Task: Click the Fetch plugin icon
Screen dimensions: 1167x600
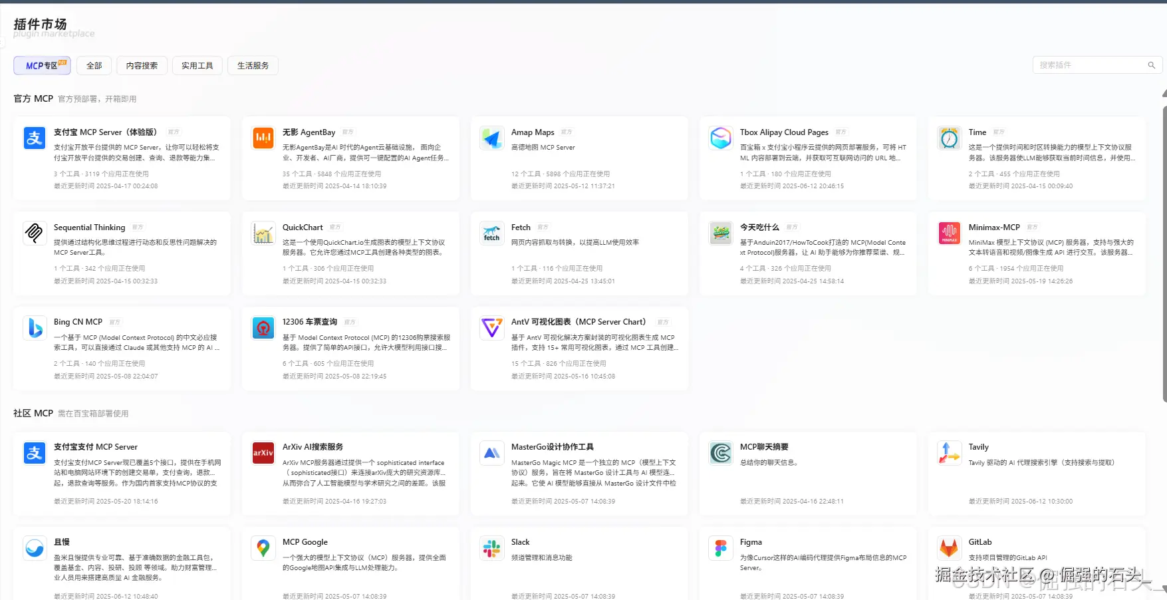Action: pos(491,233)
